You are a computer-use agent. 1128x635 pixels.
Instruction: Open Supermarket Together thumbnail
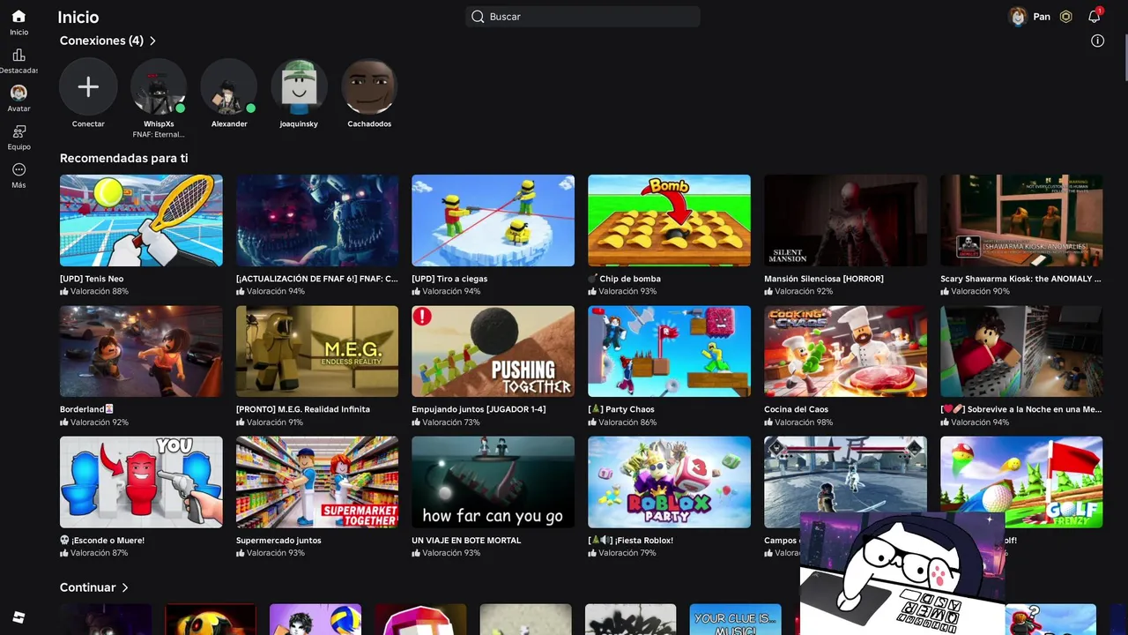[x=317, y=482]
